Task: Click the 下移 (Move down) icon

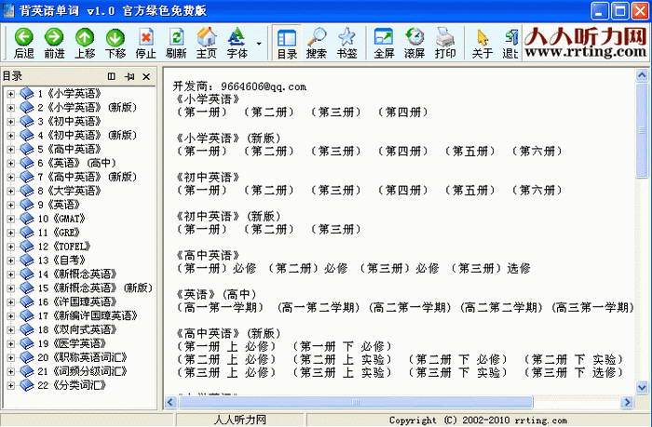Action: click(115, 43)
